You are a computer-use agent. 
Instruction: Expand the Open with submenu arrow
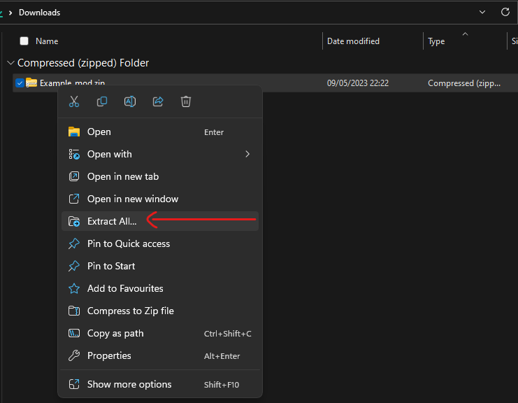(247, 154)
